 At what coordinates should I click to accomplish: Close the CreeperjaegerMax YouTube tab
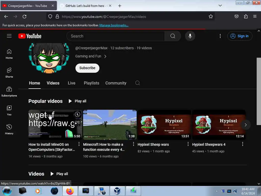tap(53, 6)
